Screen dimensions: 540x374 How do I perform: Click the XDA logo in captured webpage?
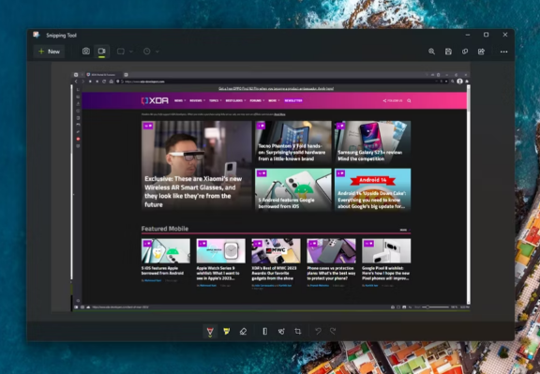click(155, 100)
